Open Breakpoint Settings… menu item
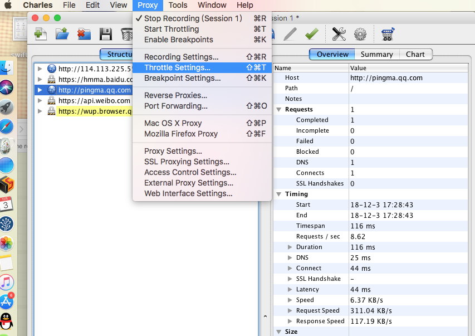Image resolution: width=475 pixels, height=336 pixels. [202, 78]
